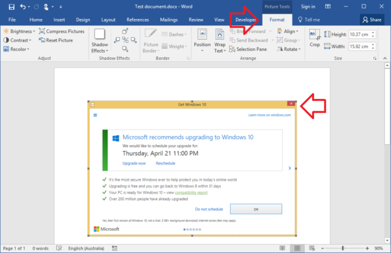Select the Crop tool
This screenshot has height=253, width=391.
[315, 38]
